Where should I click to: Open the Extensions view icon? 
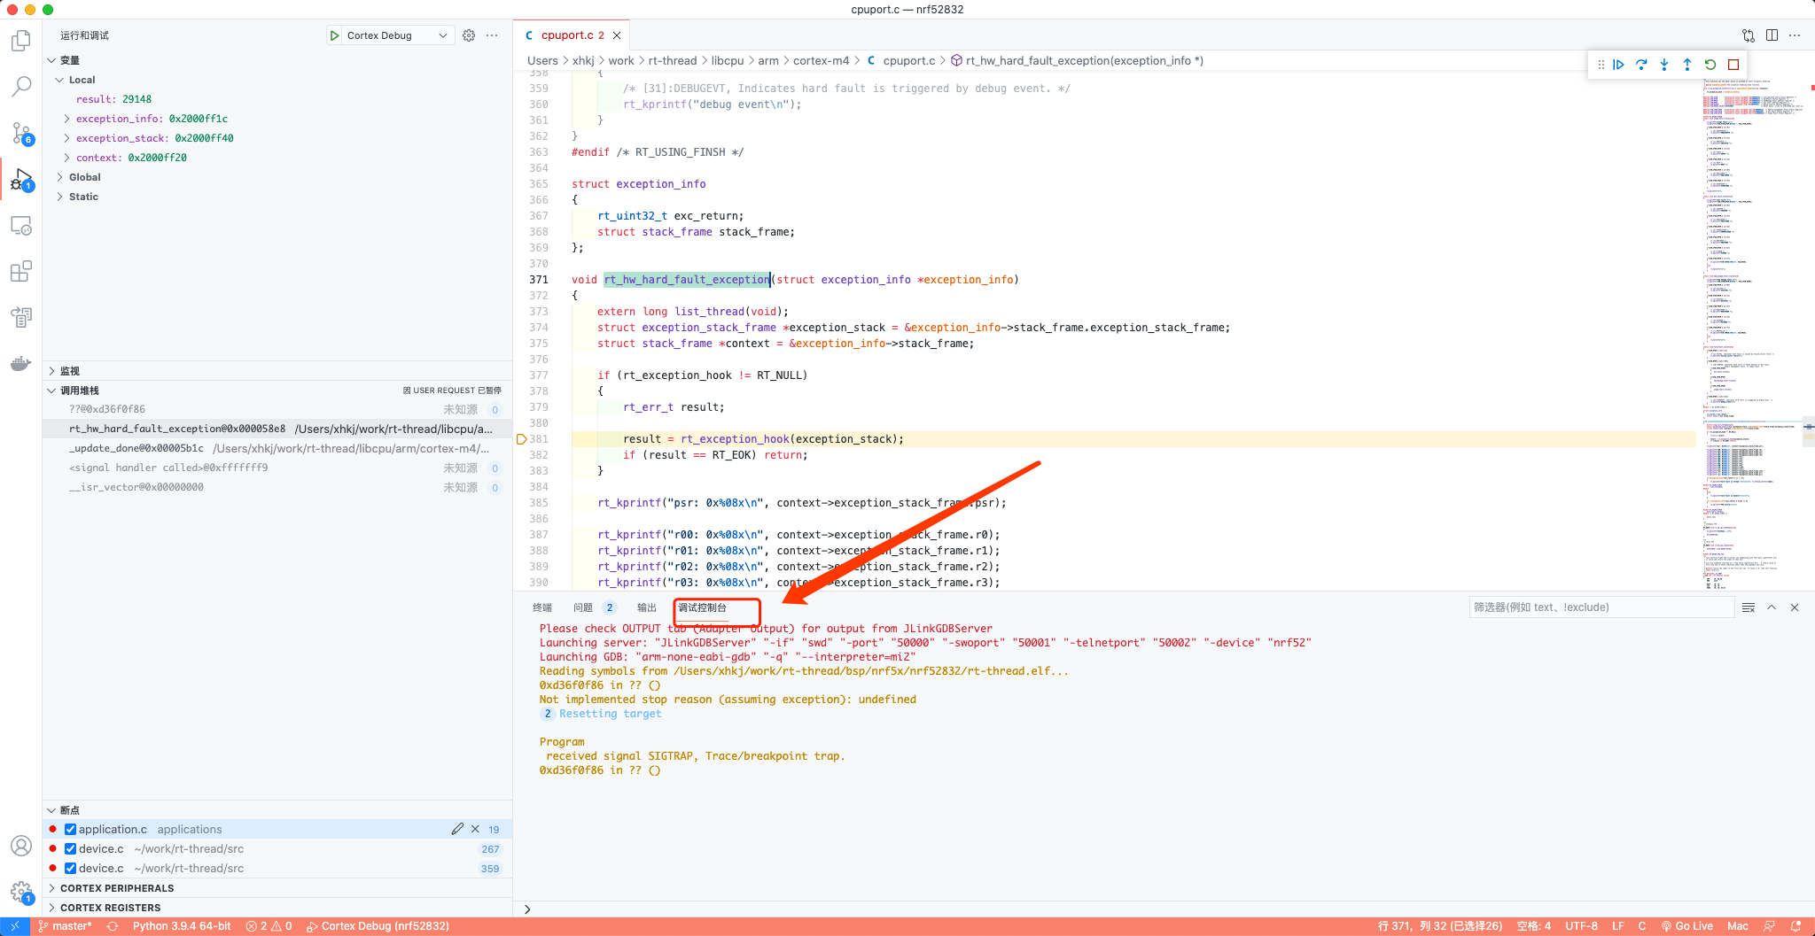(21, 271)
